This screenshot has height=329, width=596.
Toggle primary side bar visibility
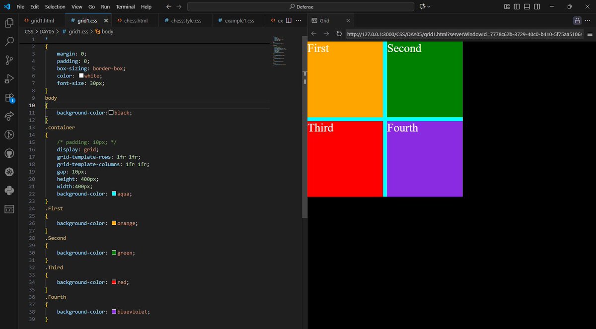coord(517,6)
